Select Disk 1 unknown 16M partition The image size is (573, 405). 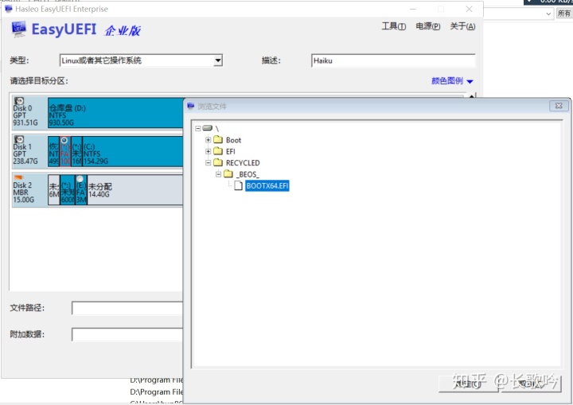tap(76, 152)
